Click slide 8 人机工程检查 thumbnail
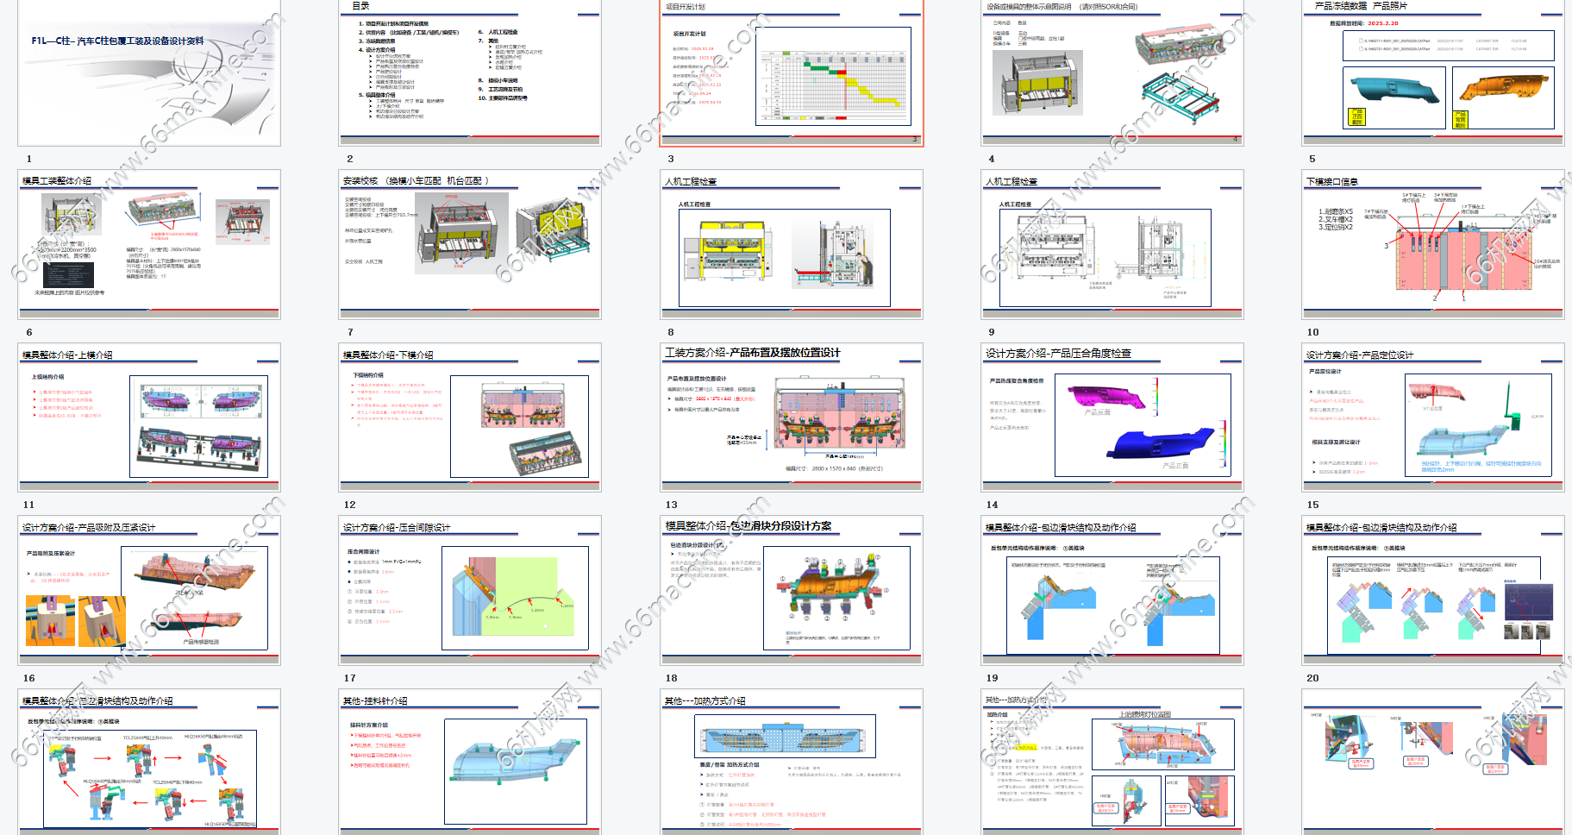The image size is (1572, 835). (x=791, y=244)
